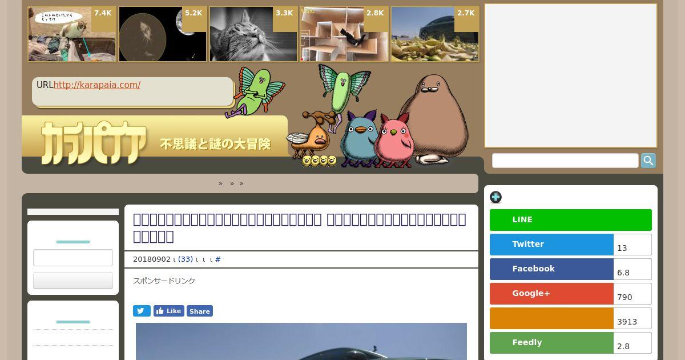Viewport: 685px width, 360px height.
Task: Share via the Twitter sidebar button
Action: (x=551, y=245)
